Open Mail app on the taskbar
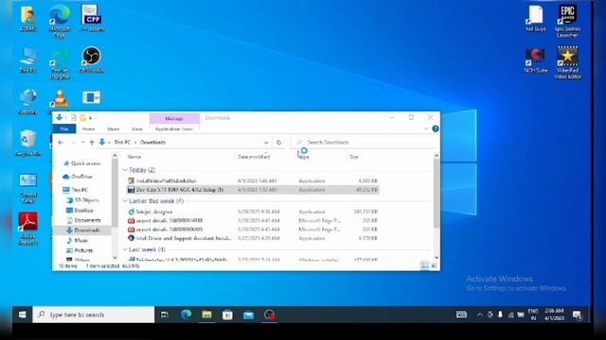The image size is (606, 340). coord(248,314)
